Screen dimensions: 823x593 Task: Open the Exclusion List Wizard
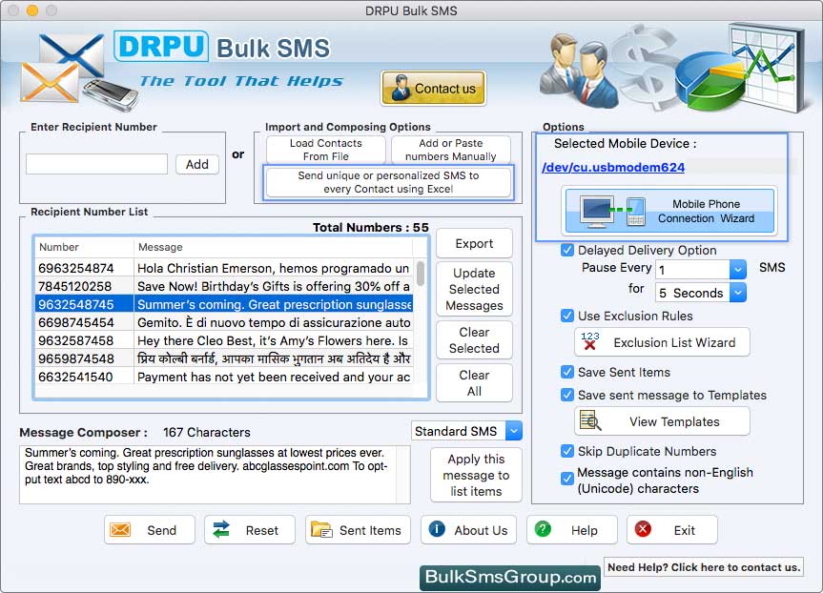click(662, 342)
